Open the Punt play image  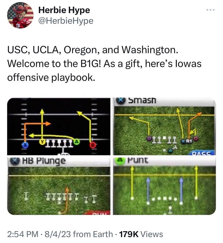164,186
